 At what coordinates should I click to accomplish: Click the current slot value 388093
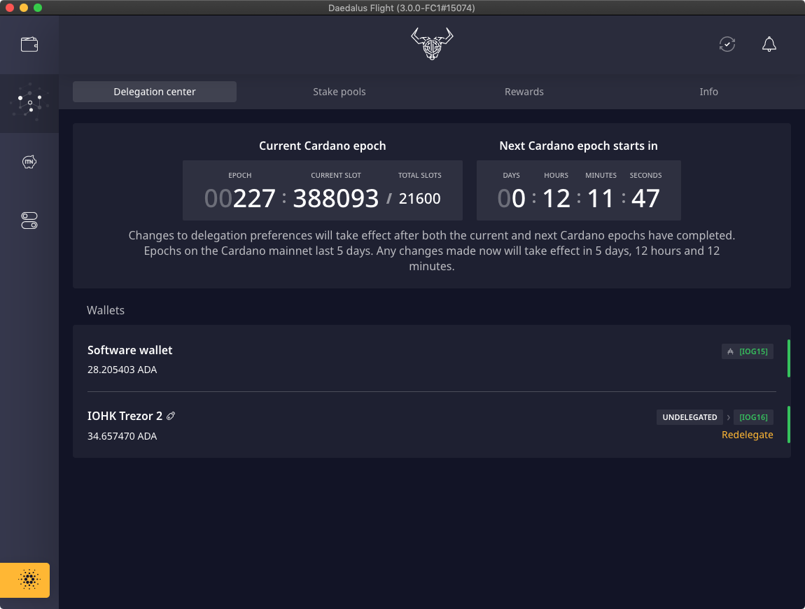(x=336, y=198)
